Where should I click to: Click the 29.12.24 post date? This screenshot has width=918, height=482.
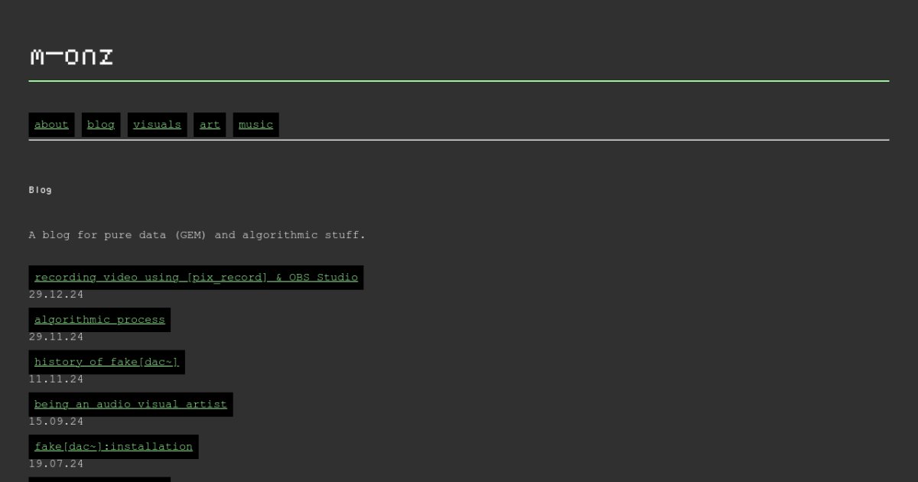point(56,295)
